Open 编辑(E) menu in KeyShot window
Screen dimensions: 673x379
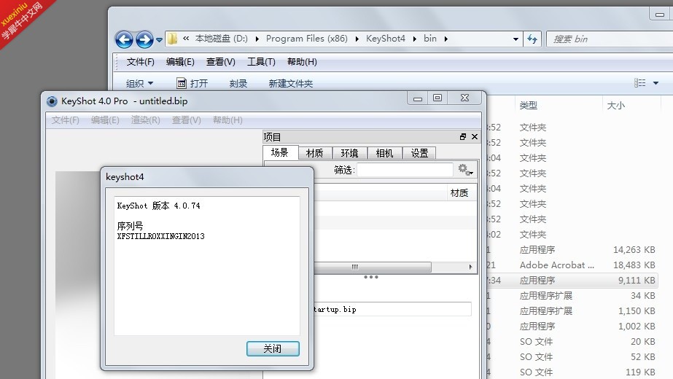(x=105, y=120)
